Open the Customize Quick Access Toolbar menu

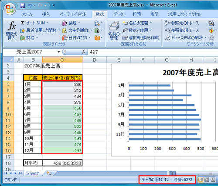(54, 6)
